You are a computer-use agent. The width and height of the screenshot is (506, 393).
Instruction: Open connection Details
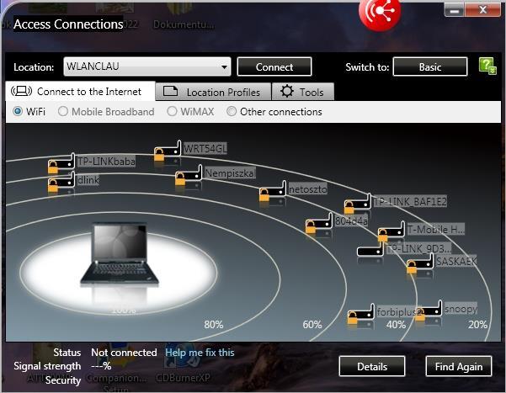click(372, 366)
